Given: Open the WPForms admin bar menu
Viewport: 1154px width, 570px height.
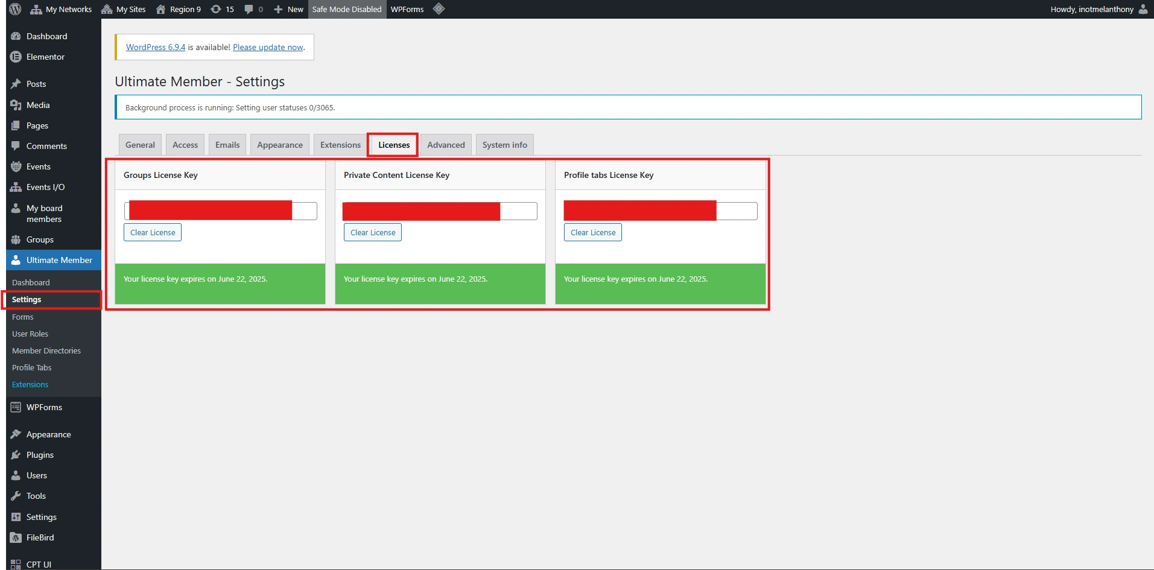Looking at the screenshot, I should [x=407, y=9].
